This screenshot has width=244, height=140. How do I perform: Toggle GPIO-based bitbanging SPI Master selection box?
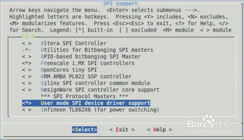(27, 56)
